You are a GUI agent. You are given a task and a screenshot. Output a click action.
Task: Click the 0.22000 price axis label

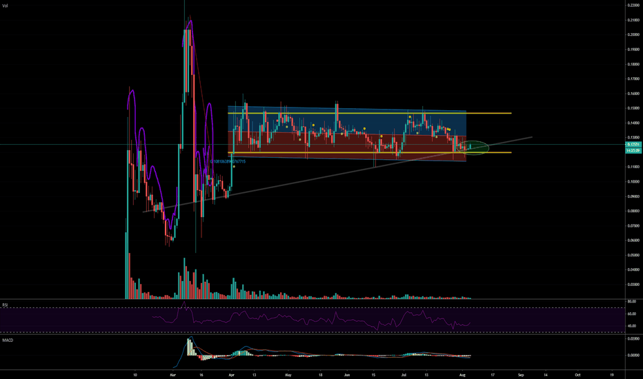pyautogui.click(x=633, y=6)
